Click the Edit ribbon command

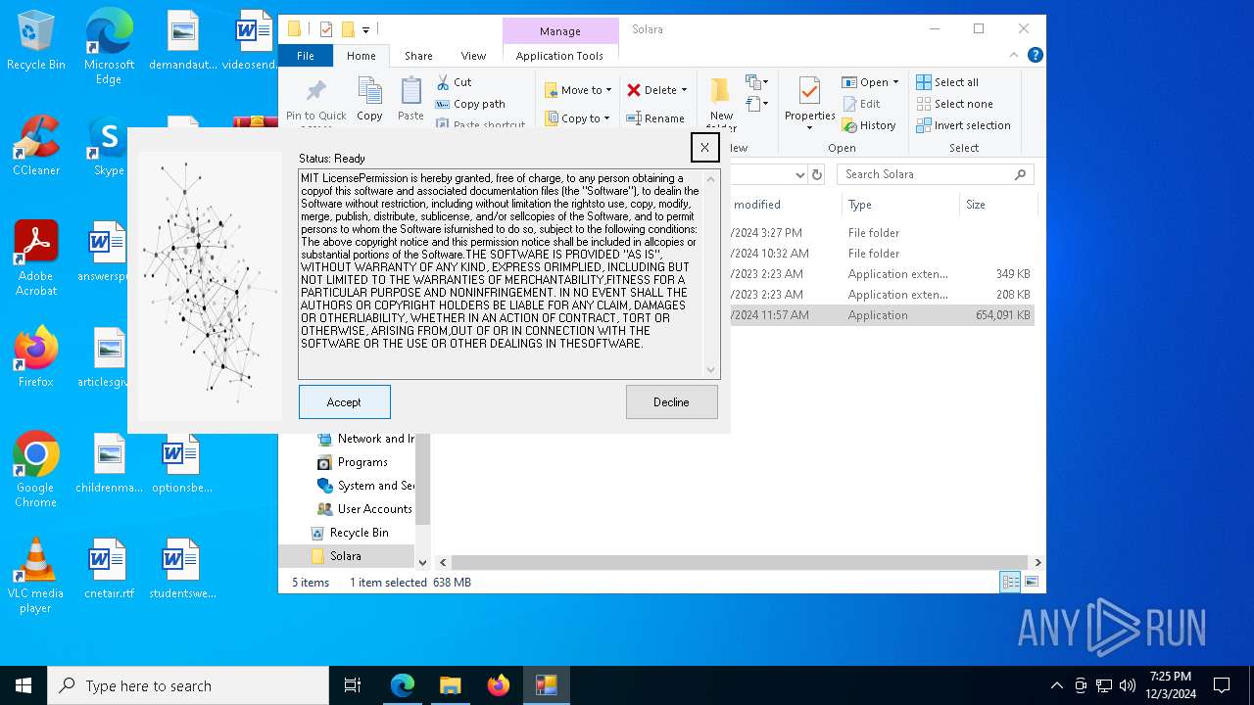(860, 104)
